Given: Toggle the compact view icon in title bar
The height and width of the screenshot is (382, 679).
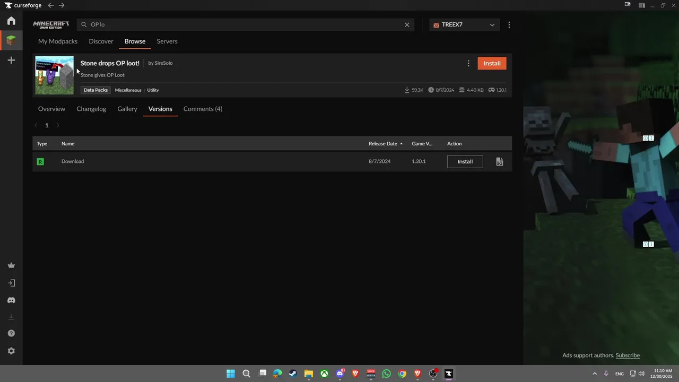Looking at the screenshot, I should [628, 5].
